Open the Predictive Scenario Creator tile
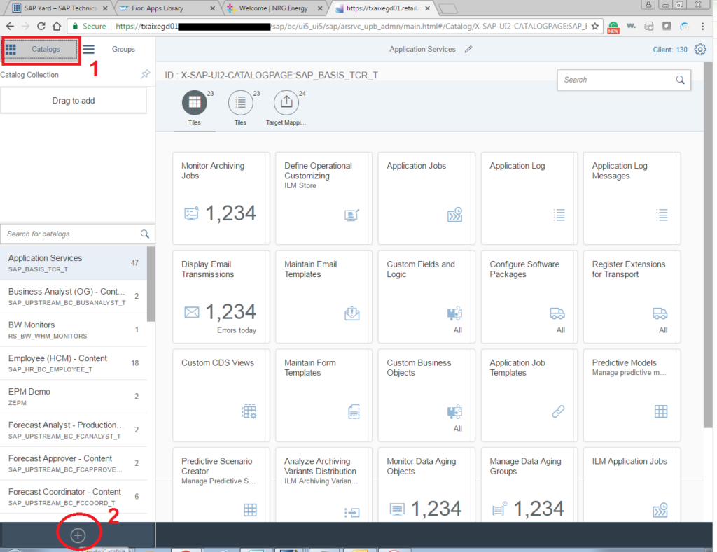This screenshot has width=717, height=552. pyautogui.click(x=221, y=485)
